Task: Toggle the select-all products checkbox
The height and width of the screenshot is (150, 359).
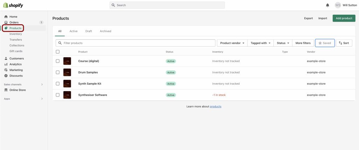Action: click(58, 52)
